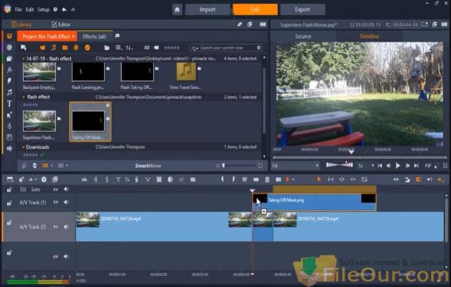Open the sort order dropdown in library toolbar

pos(129,47)
